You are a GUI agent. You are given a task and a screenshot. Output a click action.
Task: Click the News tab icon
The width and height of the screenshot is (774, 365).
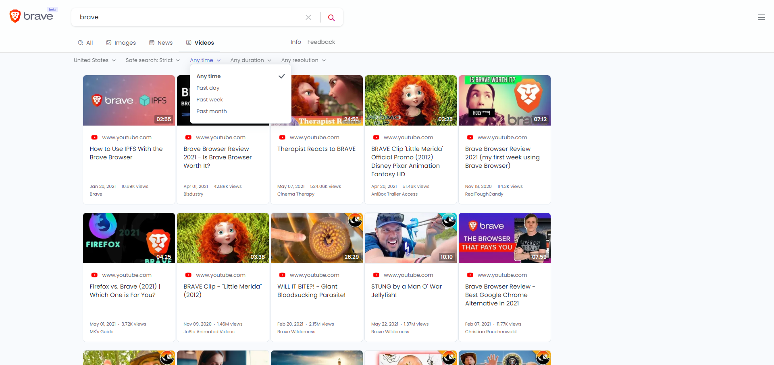[152, 43]
